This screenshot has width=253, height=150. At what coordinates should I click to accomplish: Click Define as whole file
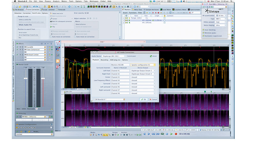click(x=25, y=20)
